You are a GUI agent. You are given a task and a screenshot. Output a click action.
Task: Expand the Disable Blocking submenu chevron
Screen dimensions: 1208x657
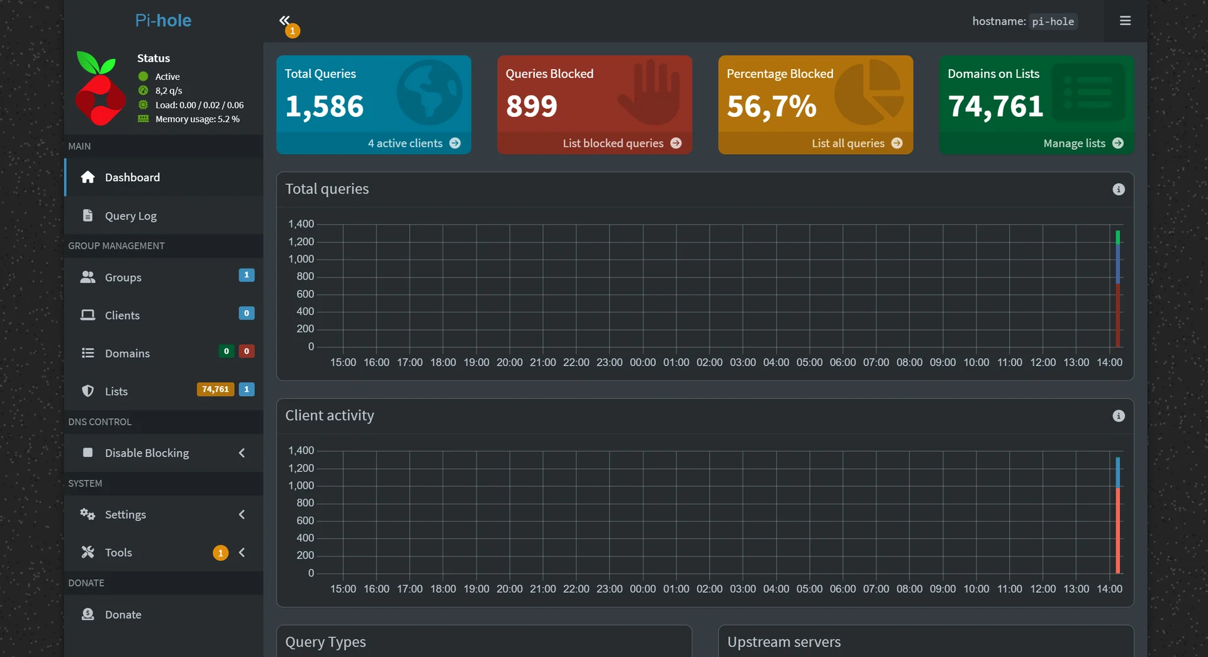tap(242, 453)
